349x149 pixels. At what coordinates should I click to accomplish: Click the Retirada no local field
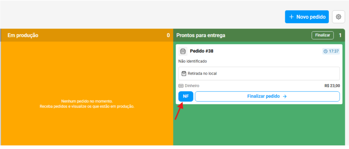pos(259,73)
